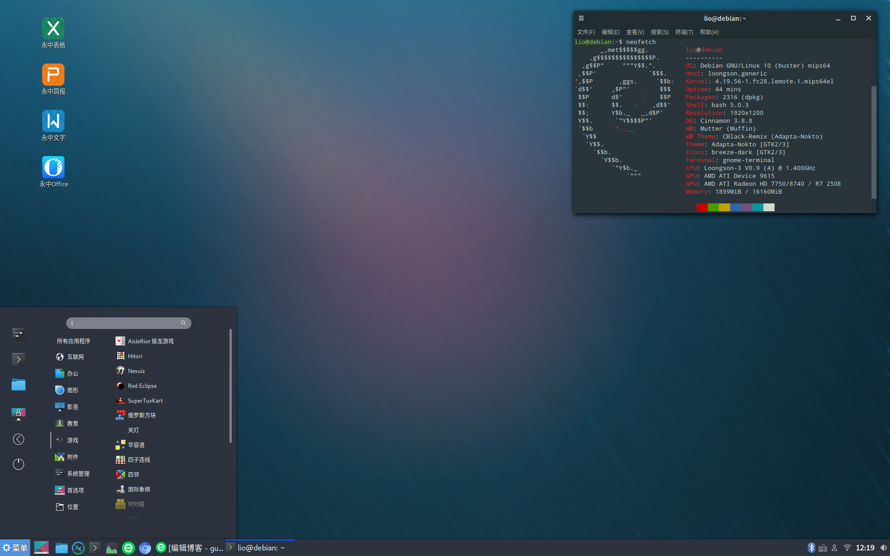Open the 永中表格 spreadsheet desktop icon
The width and height of the screenshot is (890, 556).
pyautogui.click(x=53, y=29)
